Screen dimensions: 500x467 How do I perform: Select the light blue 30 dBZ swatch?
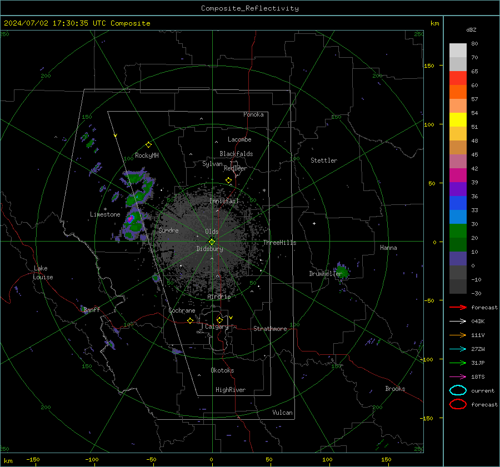pos(458,217)
